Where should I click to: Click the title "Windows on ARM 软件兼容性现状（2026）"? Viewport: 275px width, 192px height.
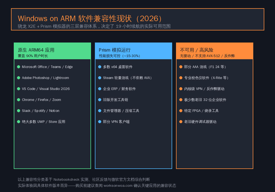90,19
